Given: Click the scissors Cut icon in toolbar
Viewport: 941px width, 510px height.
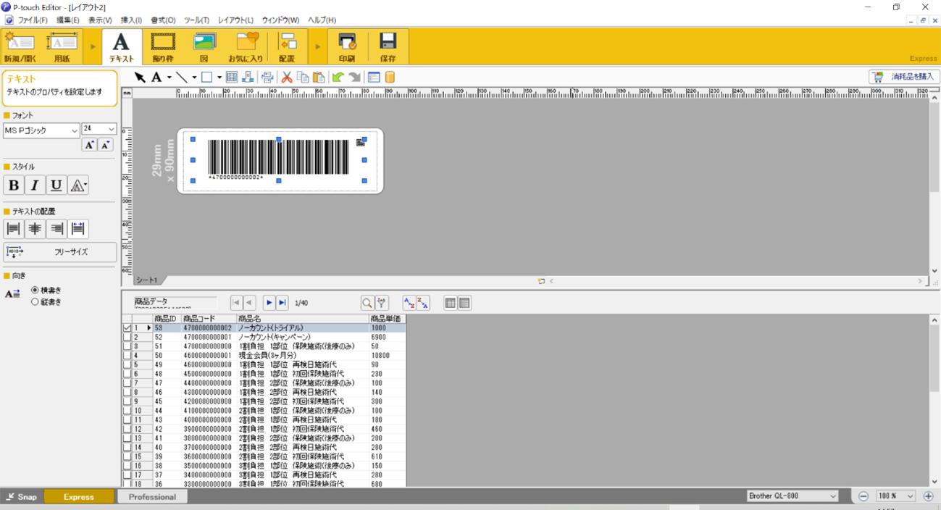Looking at the screenshot, I should point(287,78).
